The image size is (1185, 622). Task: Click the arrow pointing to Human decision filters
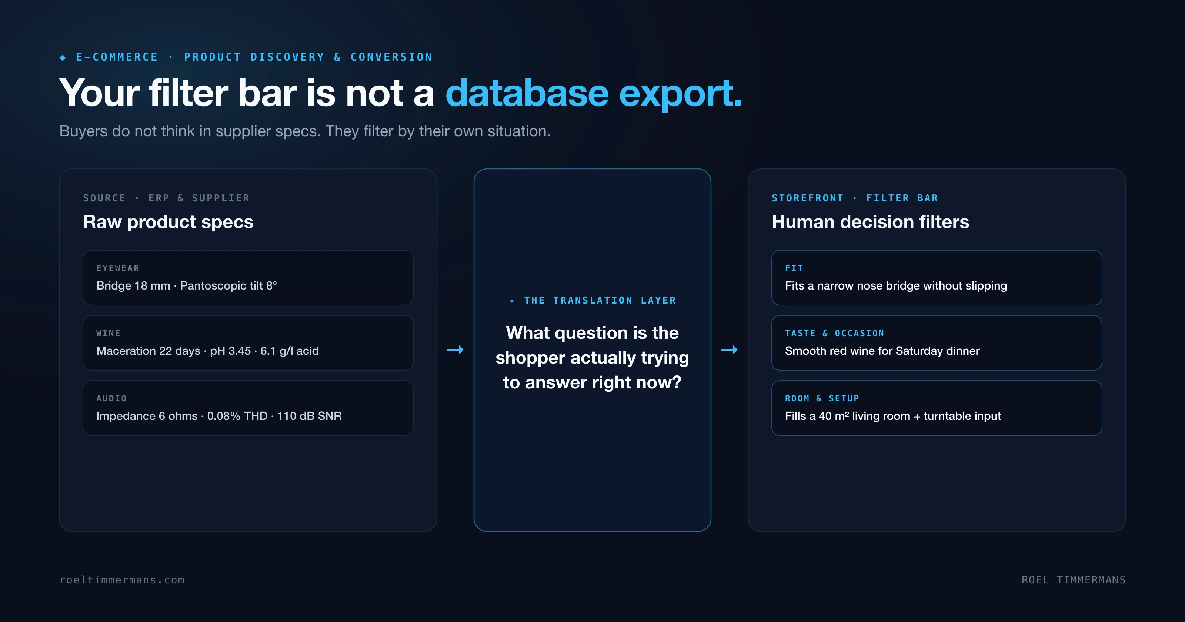coord(729,350)
